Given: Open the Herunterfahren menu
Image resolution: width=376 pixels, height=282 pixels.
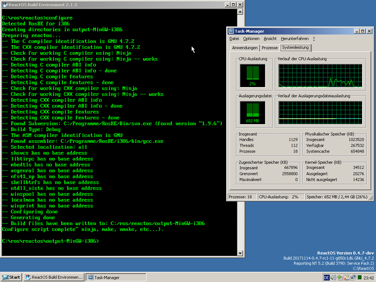Looking at the screenshot, I should tap(294, 39).
